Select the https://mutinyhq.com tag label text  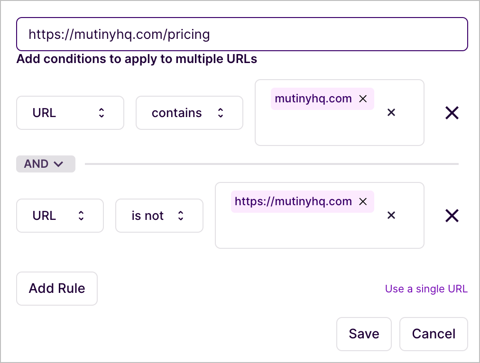click(x=293, y=201)
